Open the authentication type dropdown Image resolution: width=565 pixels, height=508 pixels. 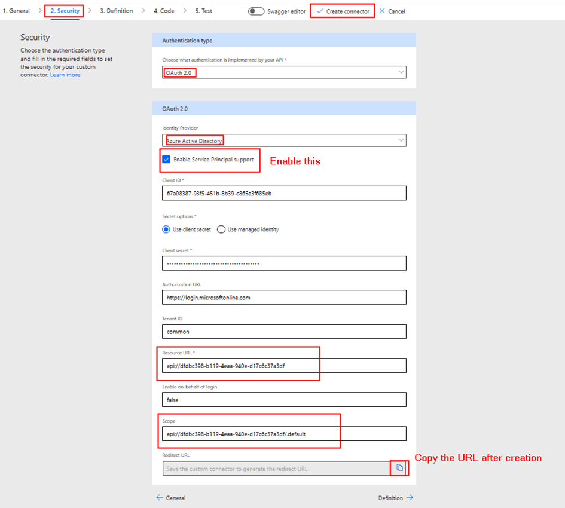click(284, 72)
